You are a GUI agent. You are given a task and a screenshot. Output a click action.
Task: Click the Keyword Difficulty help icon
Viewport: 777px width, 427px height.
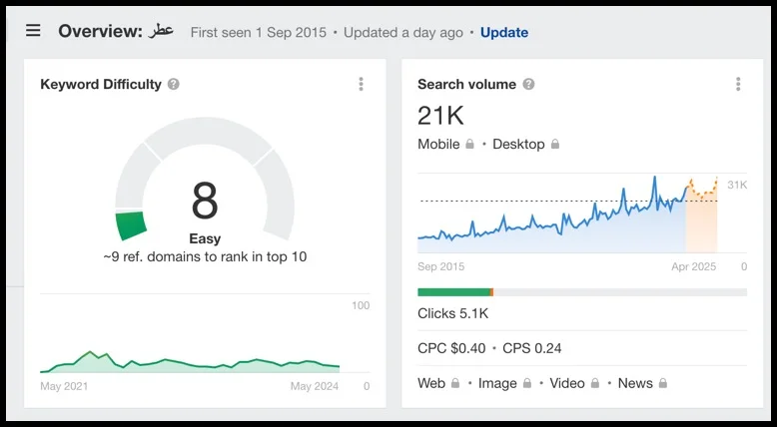(174, 85)
